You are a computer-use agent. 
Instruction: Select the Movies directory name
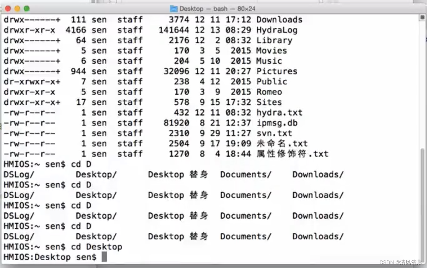tap(272, 51)
